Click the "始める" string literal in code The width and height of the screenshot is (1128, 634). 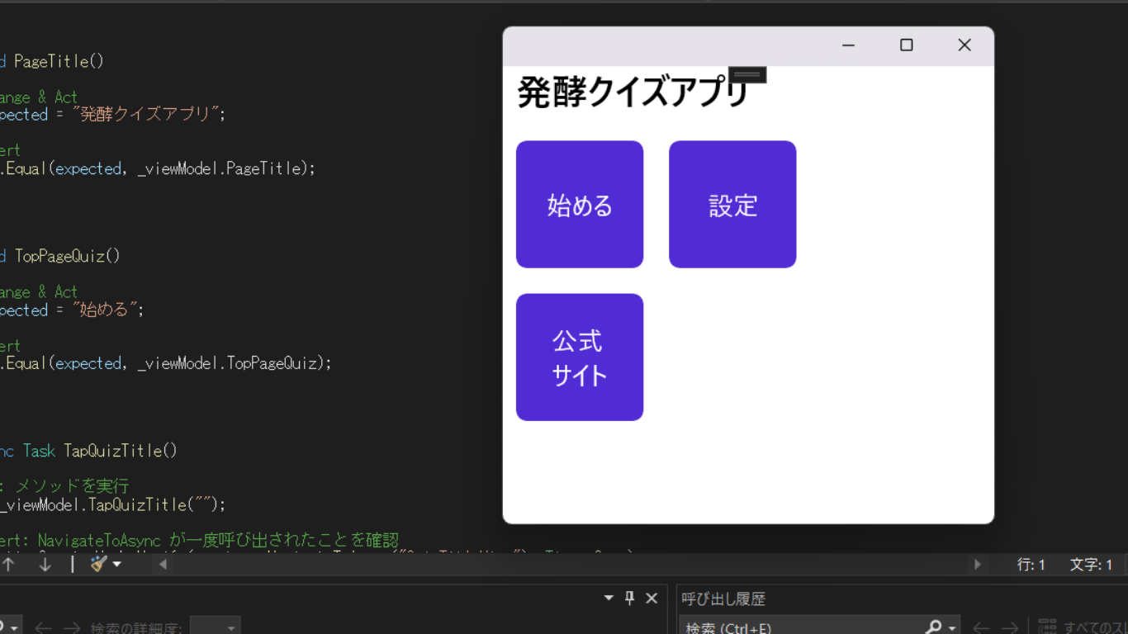tap(104, 310)
